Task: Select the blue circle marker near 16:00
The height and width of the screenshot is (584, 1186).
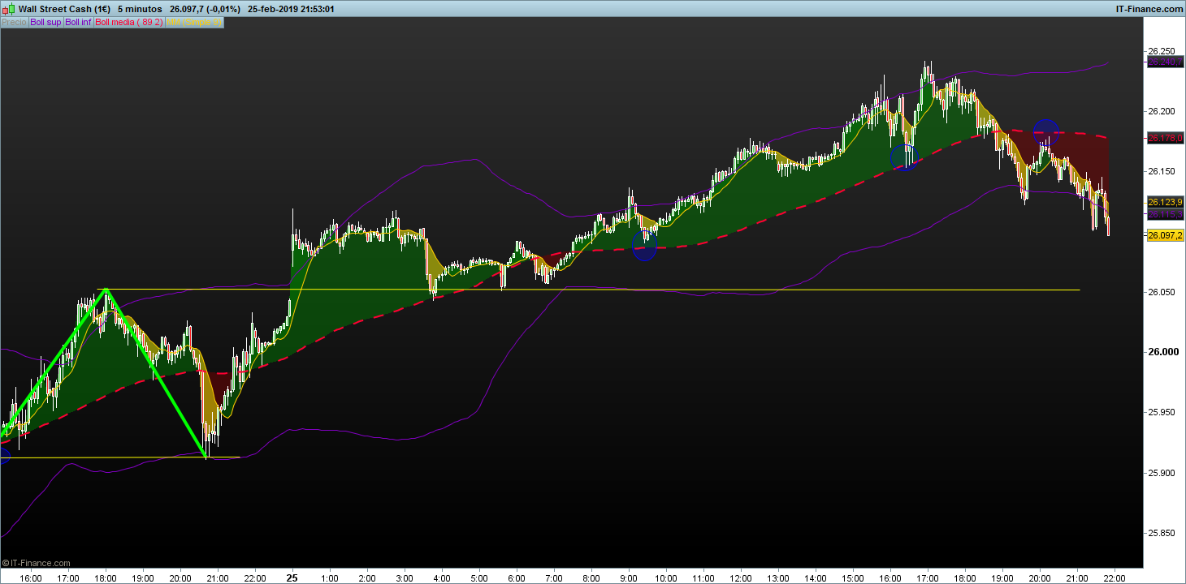Action: (x=903, y=157)
